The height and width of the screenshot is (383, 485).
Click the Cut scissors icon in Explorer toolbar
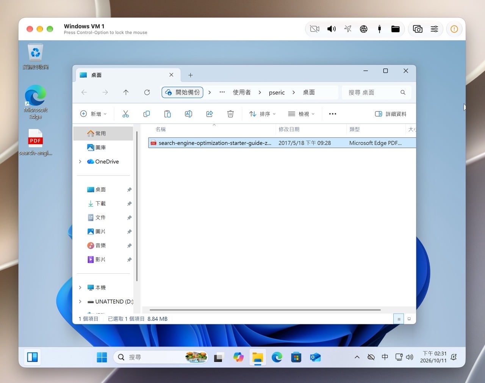126,114
